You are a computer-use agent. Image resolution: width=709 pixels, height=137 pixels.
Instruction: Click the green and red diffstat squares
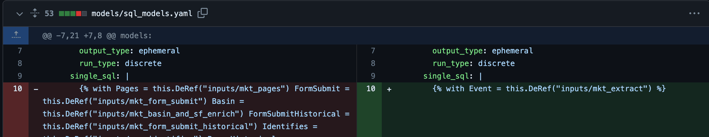coord(73,14)
